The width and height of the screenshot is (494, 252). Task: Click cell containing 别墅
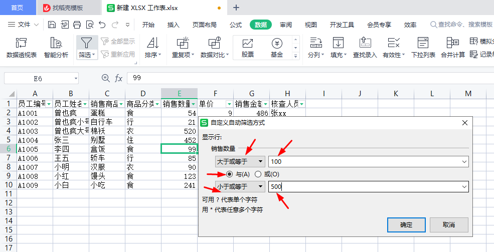[x=107, y=140]
